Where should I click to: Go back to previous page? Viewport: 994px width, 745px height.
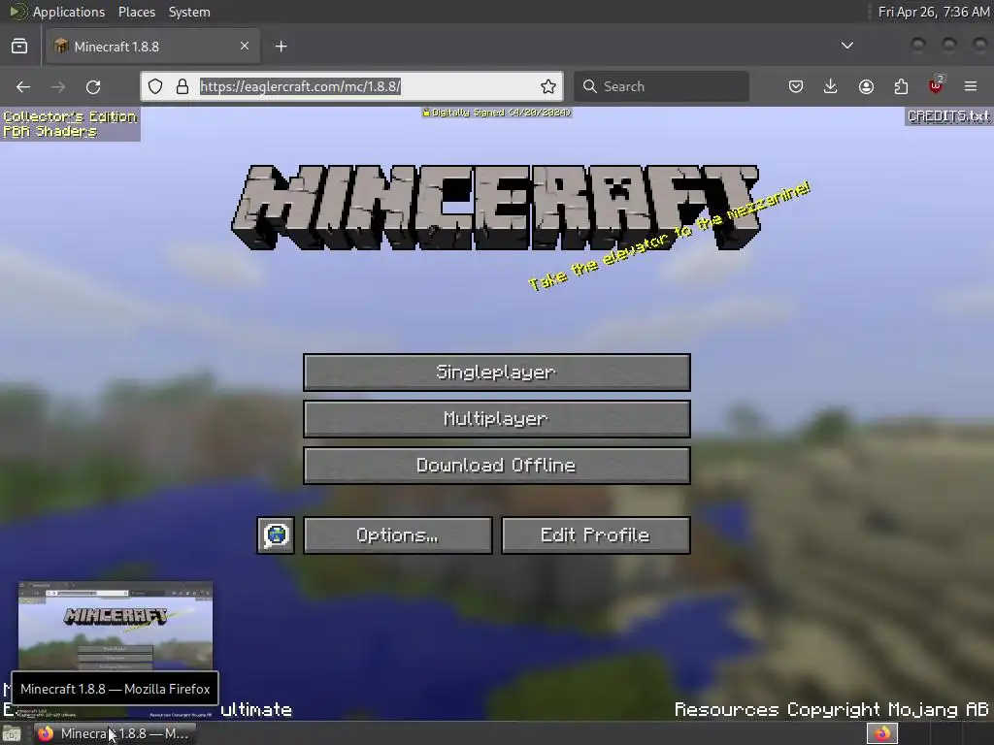[23, 86]
